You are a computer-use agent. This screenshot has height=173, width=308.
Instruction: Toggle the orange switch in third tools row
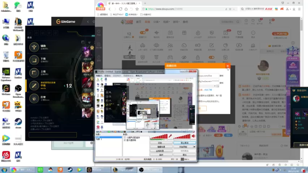211,57
